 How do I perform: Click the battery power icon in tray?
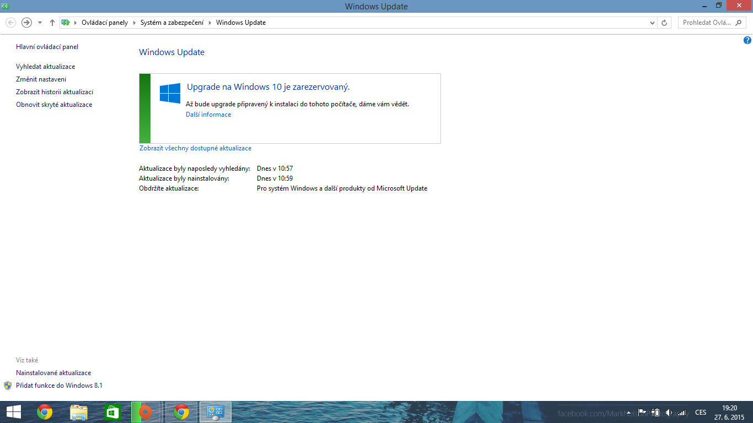[x=655, y=413]
